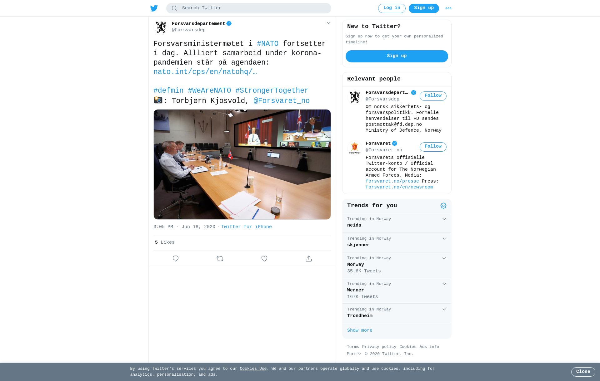Click the Twitter bird logo
Image resolution: width=600 pixels, height=381 pixels.
click(154, 8)
